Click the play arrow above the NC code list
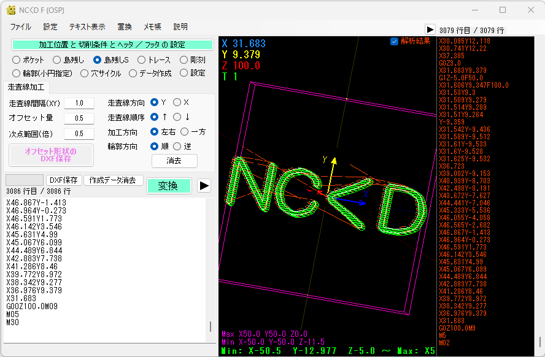Viewport: 545px width, 357px height. (x=430, y=29)
